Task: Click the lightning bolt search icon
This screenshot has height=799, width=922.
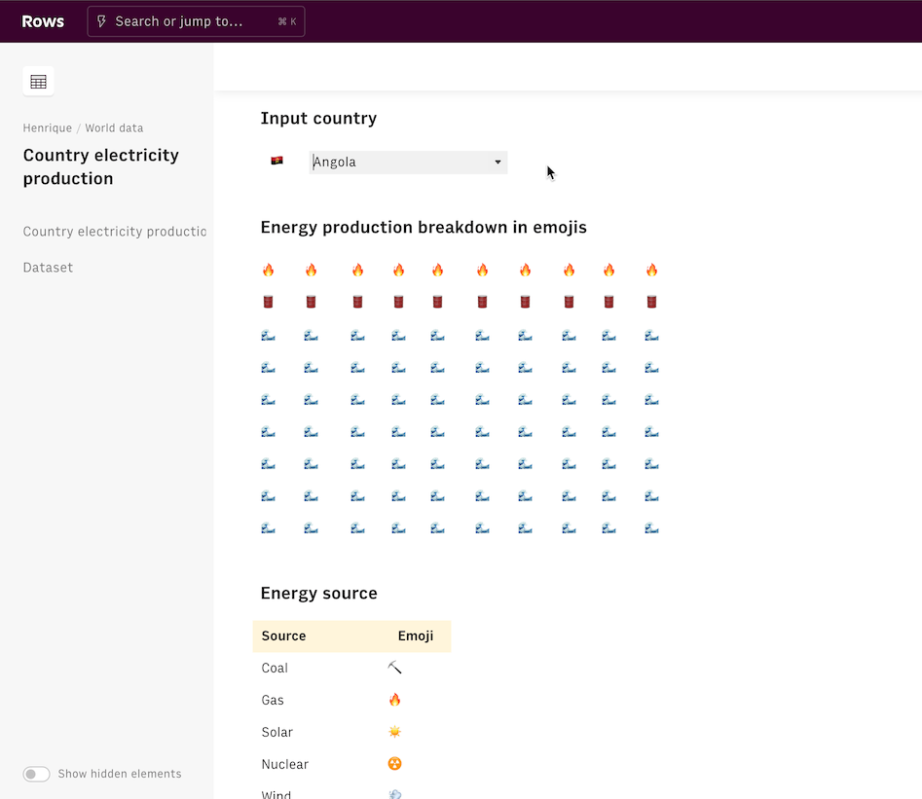Action: point(101,21)
